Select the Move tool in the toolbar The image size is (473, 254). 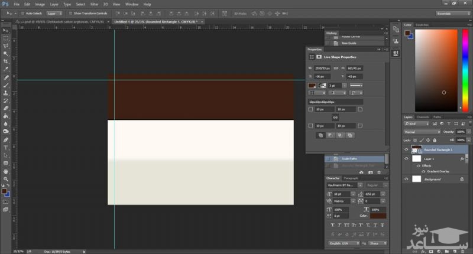pos(6,30)
